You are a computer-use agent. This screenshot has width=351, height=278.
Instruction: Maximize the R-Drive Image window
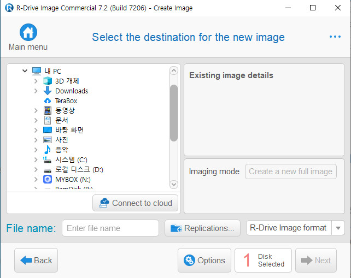tap(313, 8)
